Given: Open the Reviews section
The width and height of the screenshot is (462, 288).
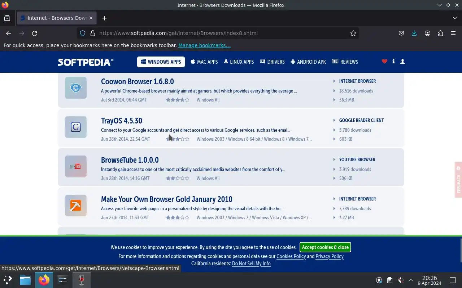Looking at the screenshot, I should [x=345, y=62].
